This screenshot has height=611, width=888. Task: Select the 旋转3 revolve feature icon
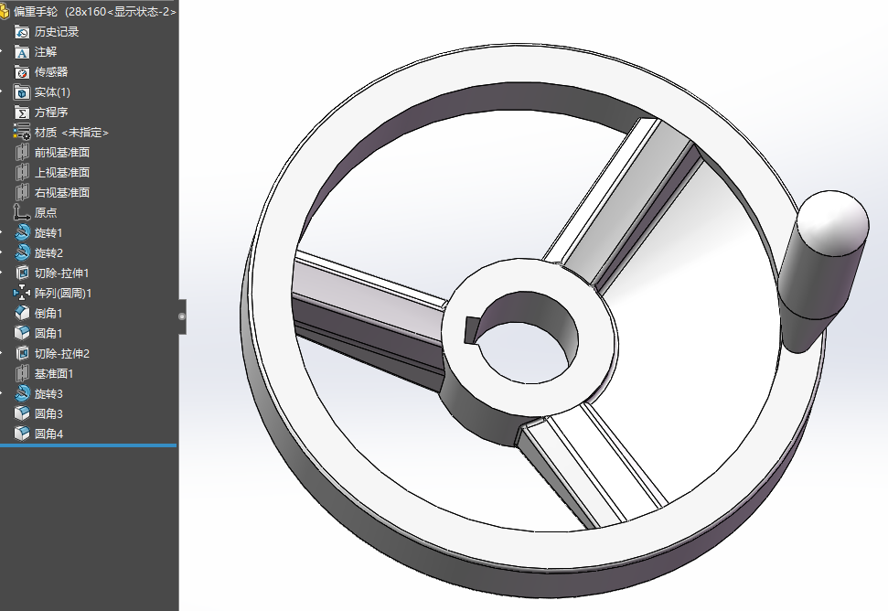tap(22, 393)
